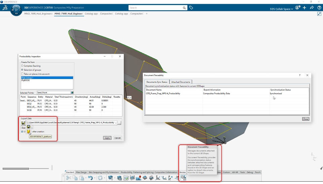Screen dimensions: 323x184
Task: Select the Complete Stacking radio button
Action: [22, 66]
